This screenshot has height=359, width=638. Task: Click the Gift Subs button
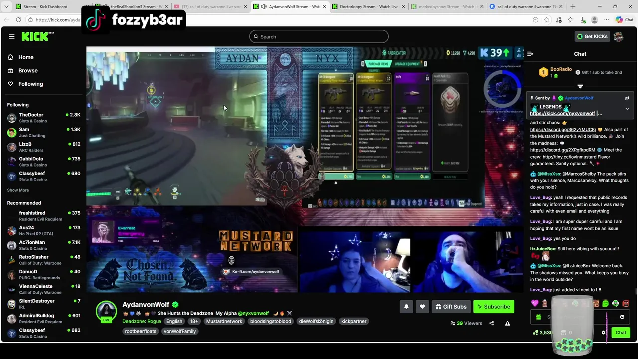click(x=451, y=307)
